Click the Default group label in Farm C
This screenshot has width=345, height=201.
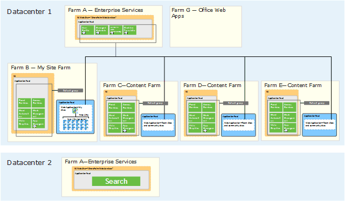pyautogui.click(x=155, y=103)
